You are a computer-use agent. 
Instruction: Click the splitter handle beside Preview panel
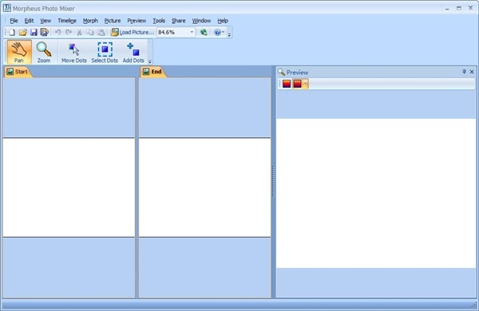273,182
